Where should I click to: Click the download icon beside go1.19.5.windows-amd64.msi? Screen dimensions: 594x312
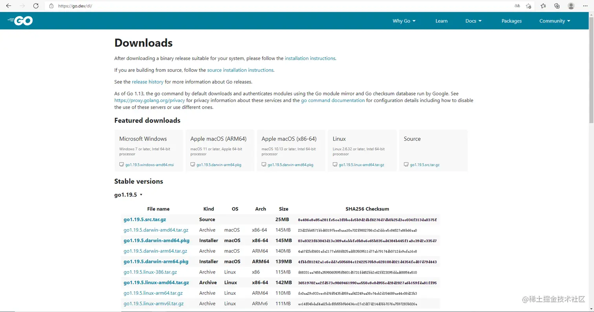[122, 165]
